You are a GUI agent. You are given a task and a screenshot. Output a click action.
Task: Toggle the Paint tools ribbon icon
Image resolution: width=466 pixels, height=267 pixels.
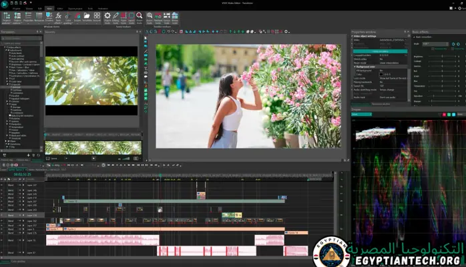point(124,18)
